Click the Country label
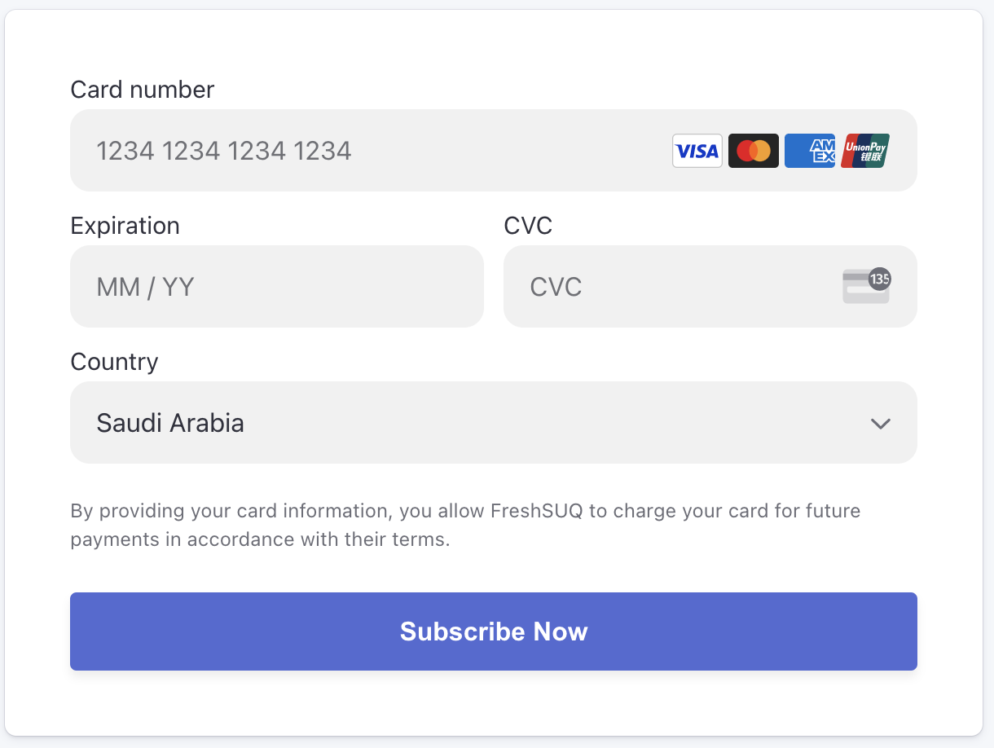The image size is (994, 748). [115, 362]
